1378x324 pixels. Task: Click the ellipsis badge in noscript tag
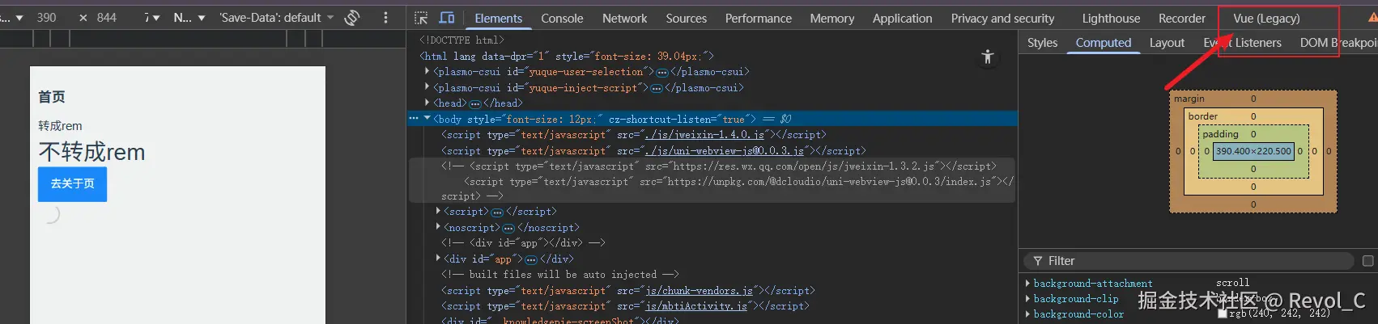pyautogui.click(x=508, y=228)
